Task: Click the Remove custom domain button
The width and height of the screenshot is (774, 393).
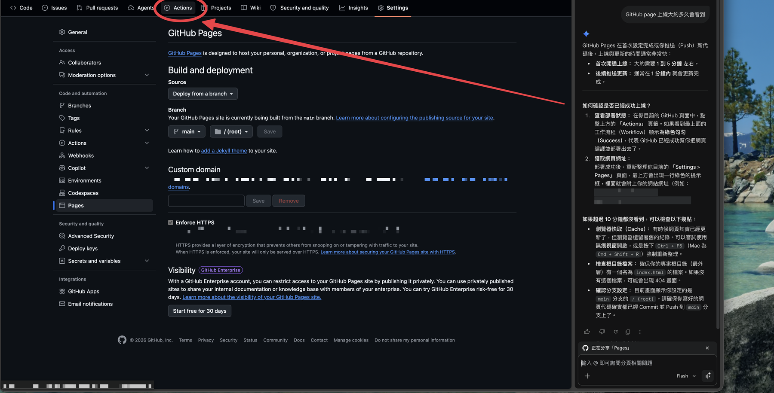Action: tap(289, 201)
